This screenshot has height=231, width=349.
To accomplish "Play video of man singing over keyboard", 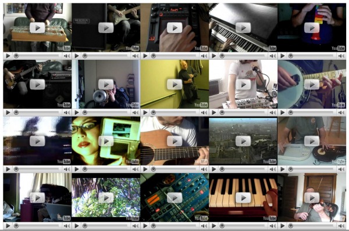I will (x=243, y=84).
